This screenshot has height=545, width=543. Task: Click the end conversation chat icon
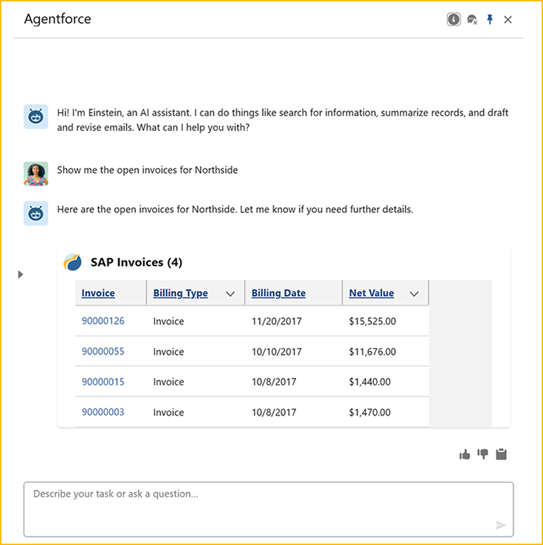[472, 20]
